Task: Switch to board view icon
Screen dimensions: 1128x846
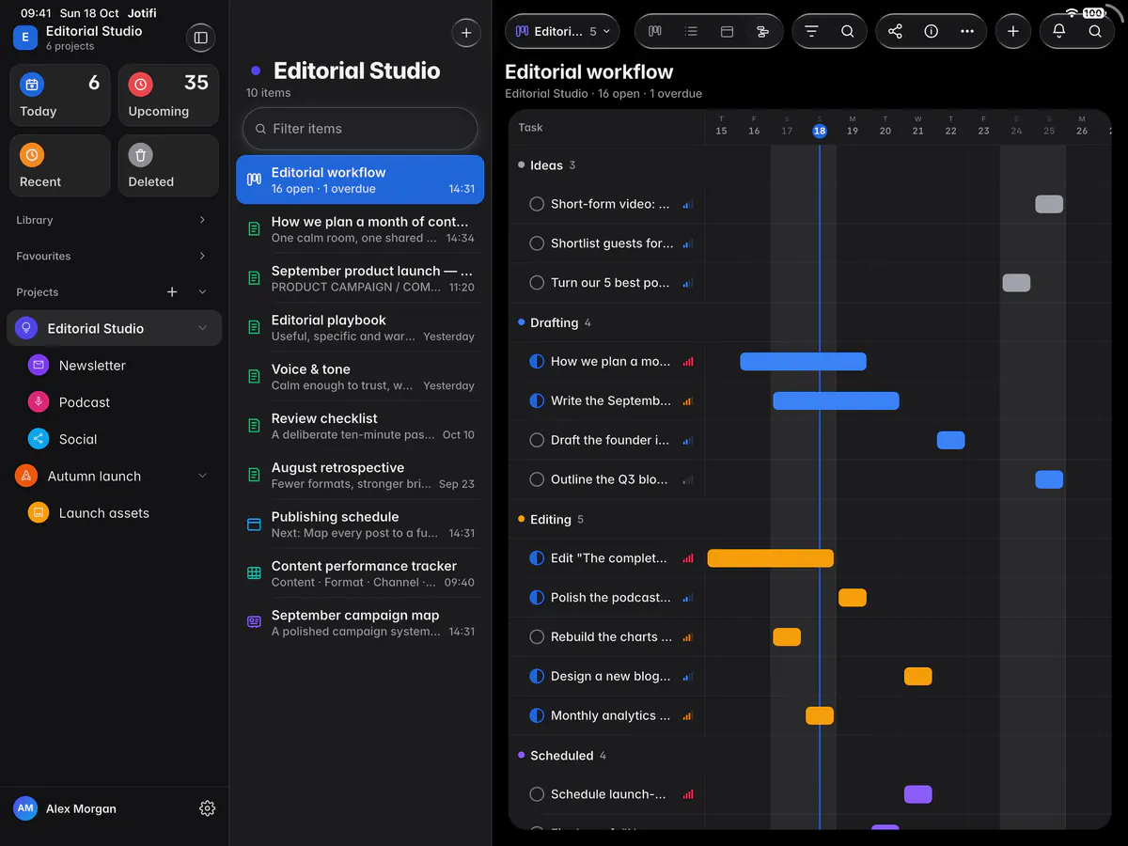Action: click(655, 31)
